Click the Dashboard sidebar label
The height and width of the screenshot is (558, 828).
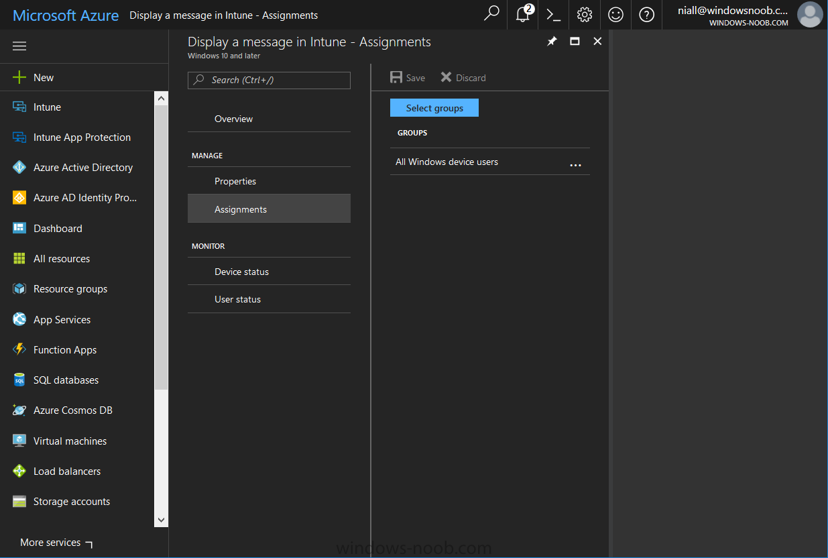pyautogui.click(x=58, y=228)
